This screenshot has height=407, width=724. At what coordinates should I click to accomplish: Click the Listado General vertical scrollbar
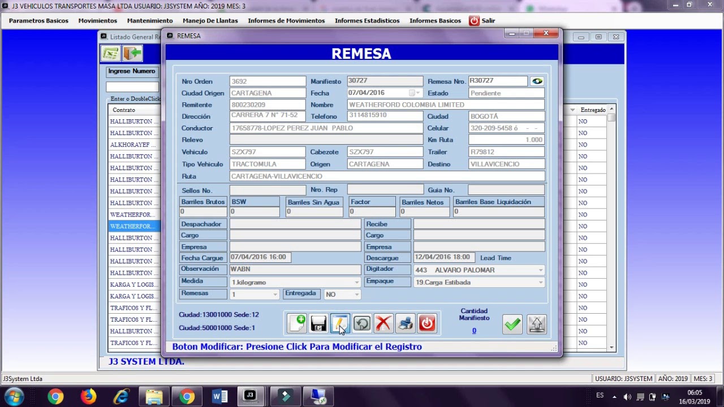[x=611, y=228]
